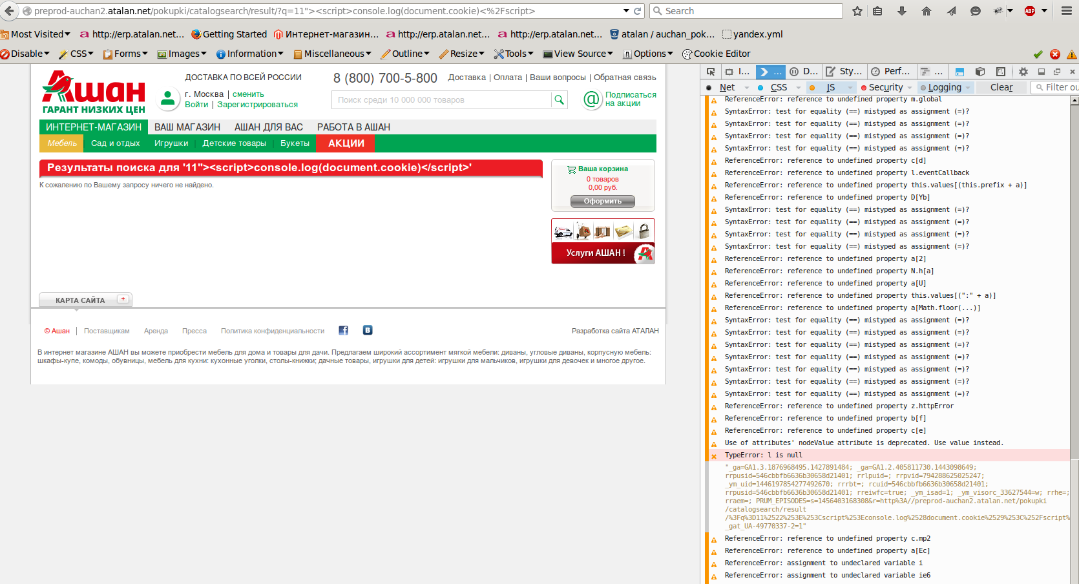Toggle the CSS filter in console
Viewport: 1079px width, 584px height.
(779, 87)
